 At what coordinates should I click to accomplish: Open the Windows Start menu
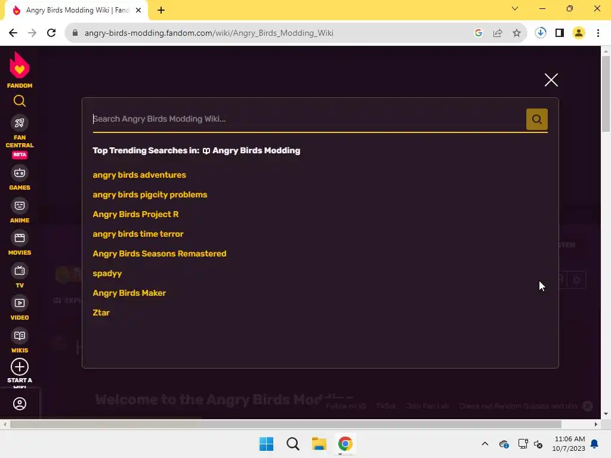[x=267, y=444]
